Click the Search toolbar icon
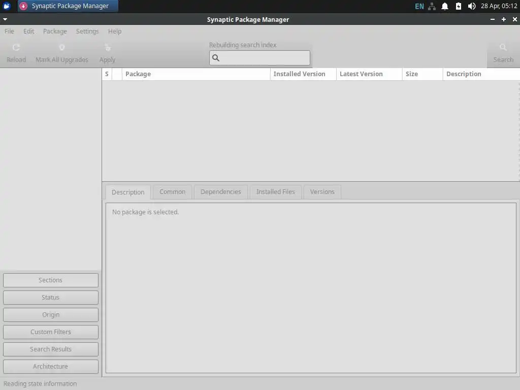This screenshot has height=390, width=520. coord(503,47)
